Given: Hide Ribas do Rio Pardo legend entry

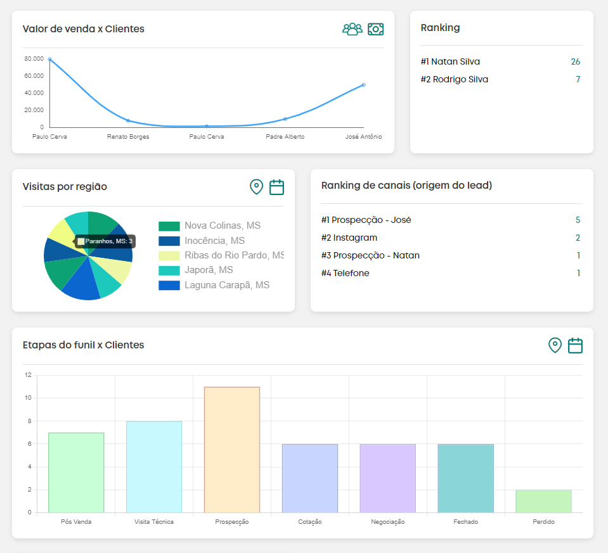Looking at the screenshot, I should (x=234, y=255).
